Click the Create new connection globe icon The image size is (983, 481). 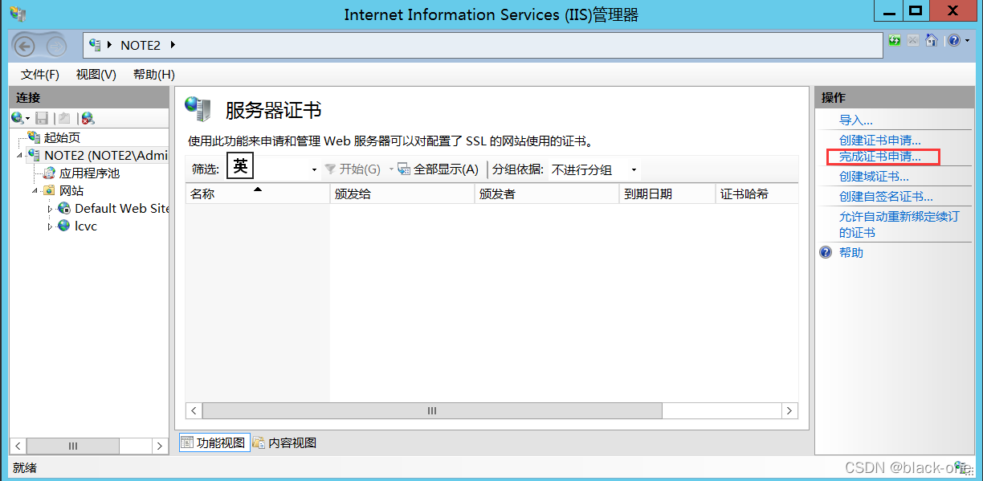pyautogui.click(x=18, y=118)
